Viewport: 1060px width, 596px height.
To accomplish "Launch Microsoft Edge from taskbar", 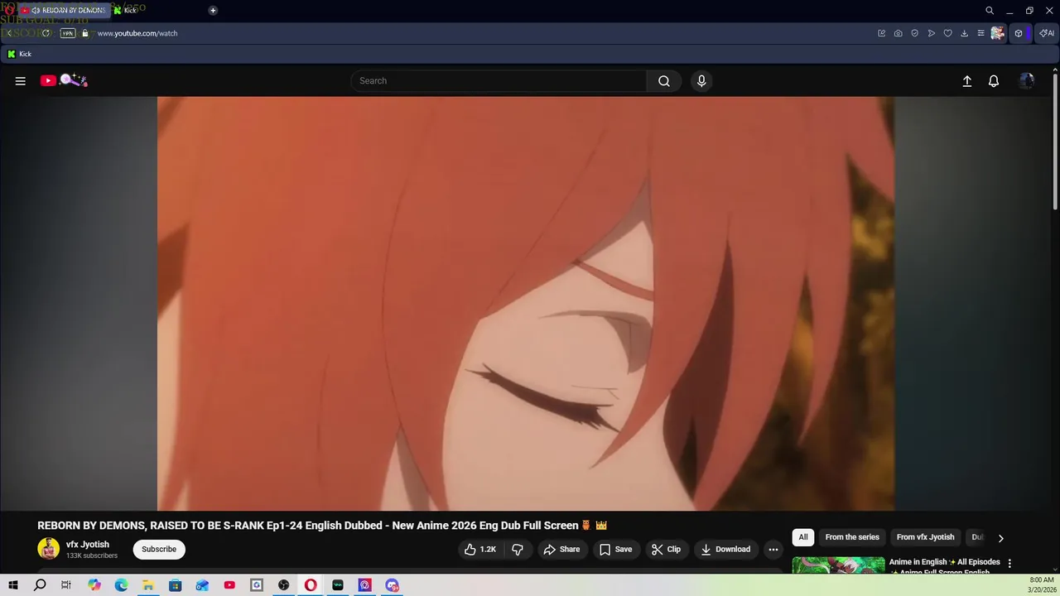I will pos(121,585).
